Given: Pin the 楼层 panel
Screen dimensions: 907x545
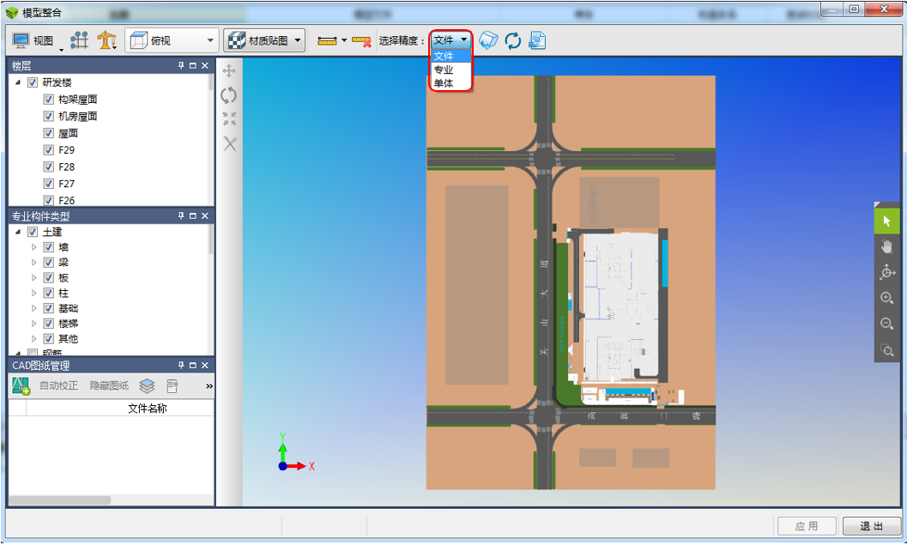Looking at the screenshot, I should tap(181, 66).
